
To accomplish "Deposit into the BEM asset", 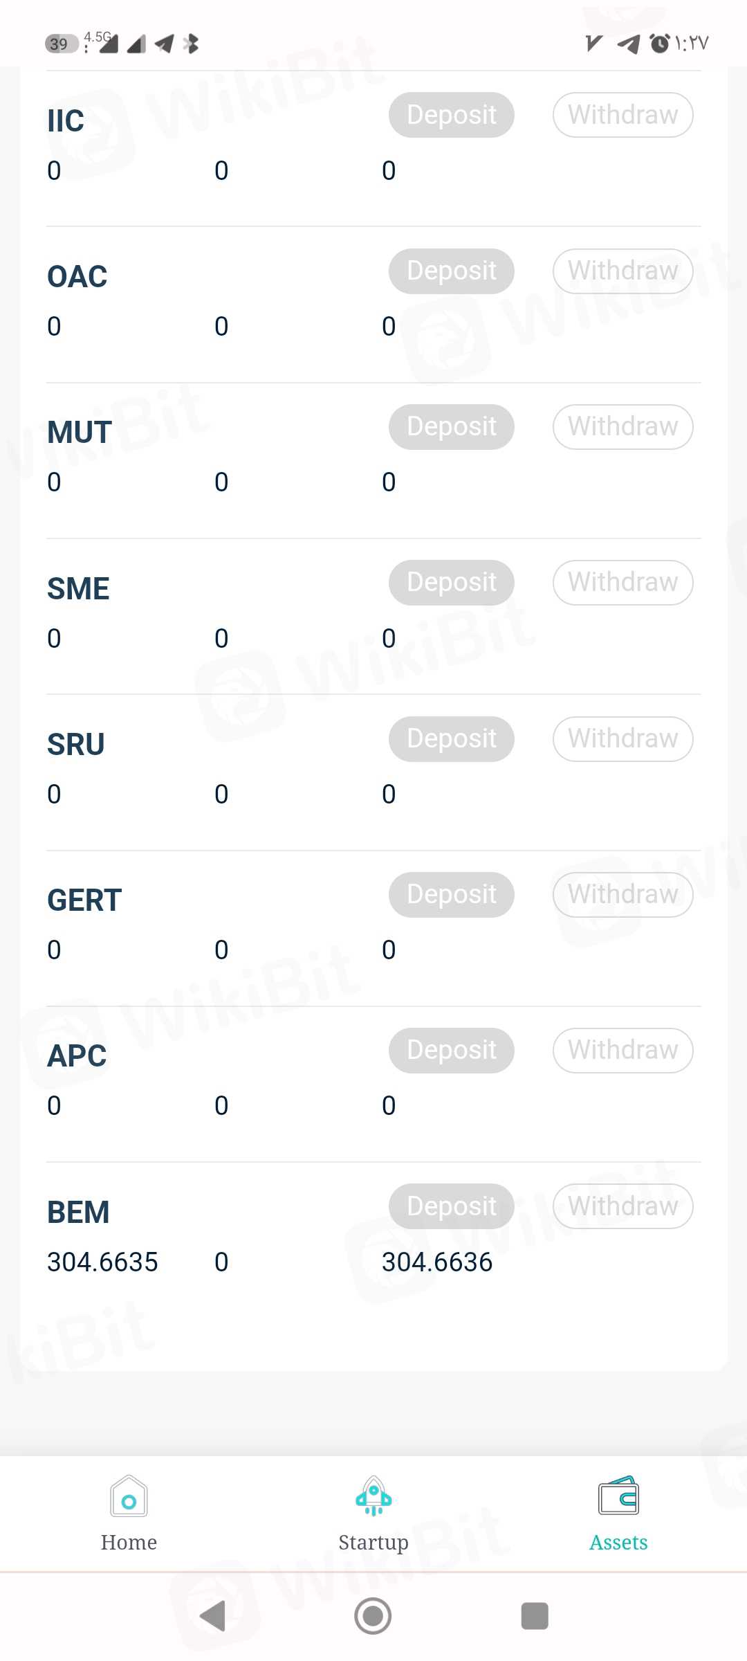I will pos(451,1206).
